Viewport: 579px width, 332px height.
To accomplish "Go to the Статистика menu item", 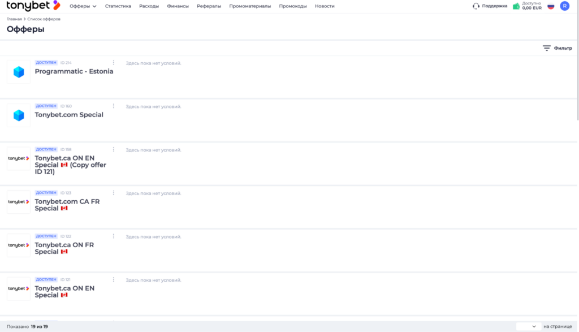I will click(x=118, y=6).
